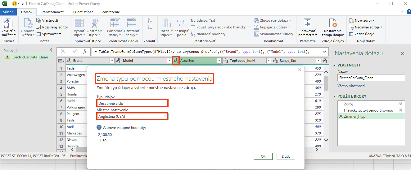Switch to Transformovať tab
Screen dimensions: 411x170
(x=52, y=12)
